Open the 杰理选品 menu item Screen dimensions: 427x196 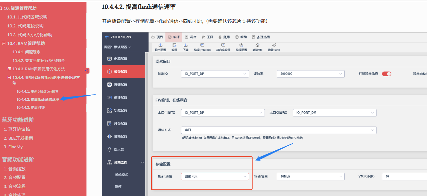(261, 37)
